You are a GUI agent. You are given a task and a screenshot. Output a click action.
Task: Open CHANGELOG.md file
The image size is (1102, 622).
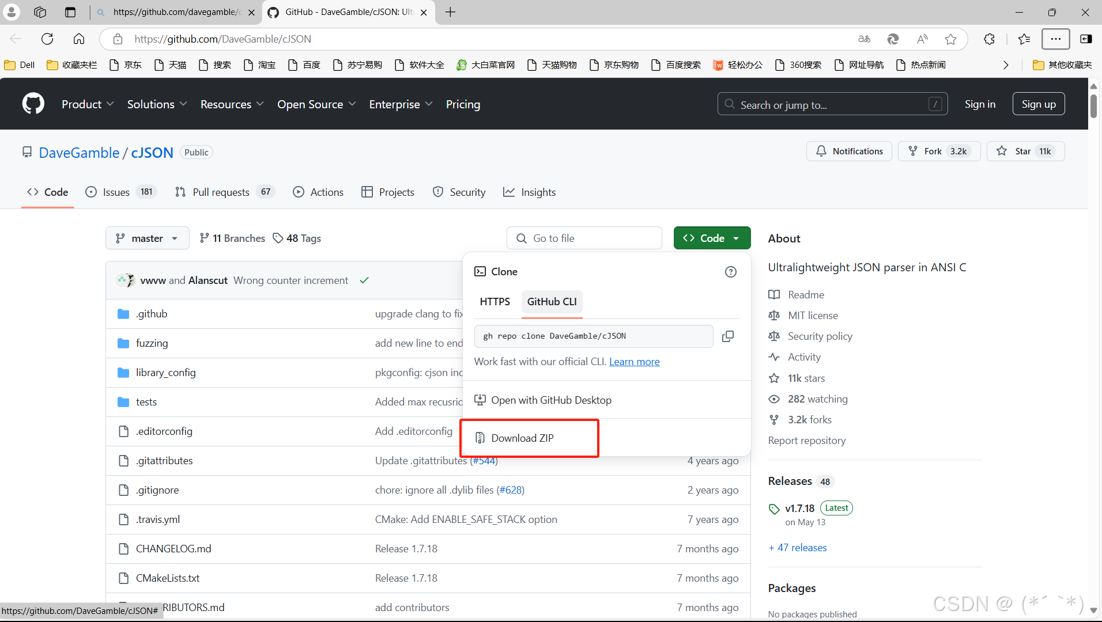pos(173,549)
